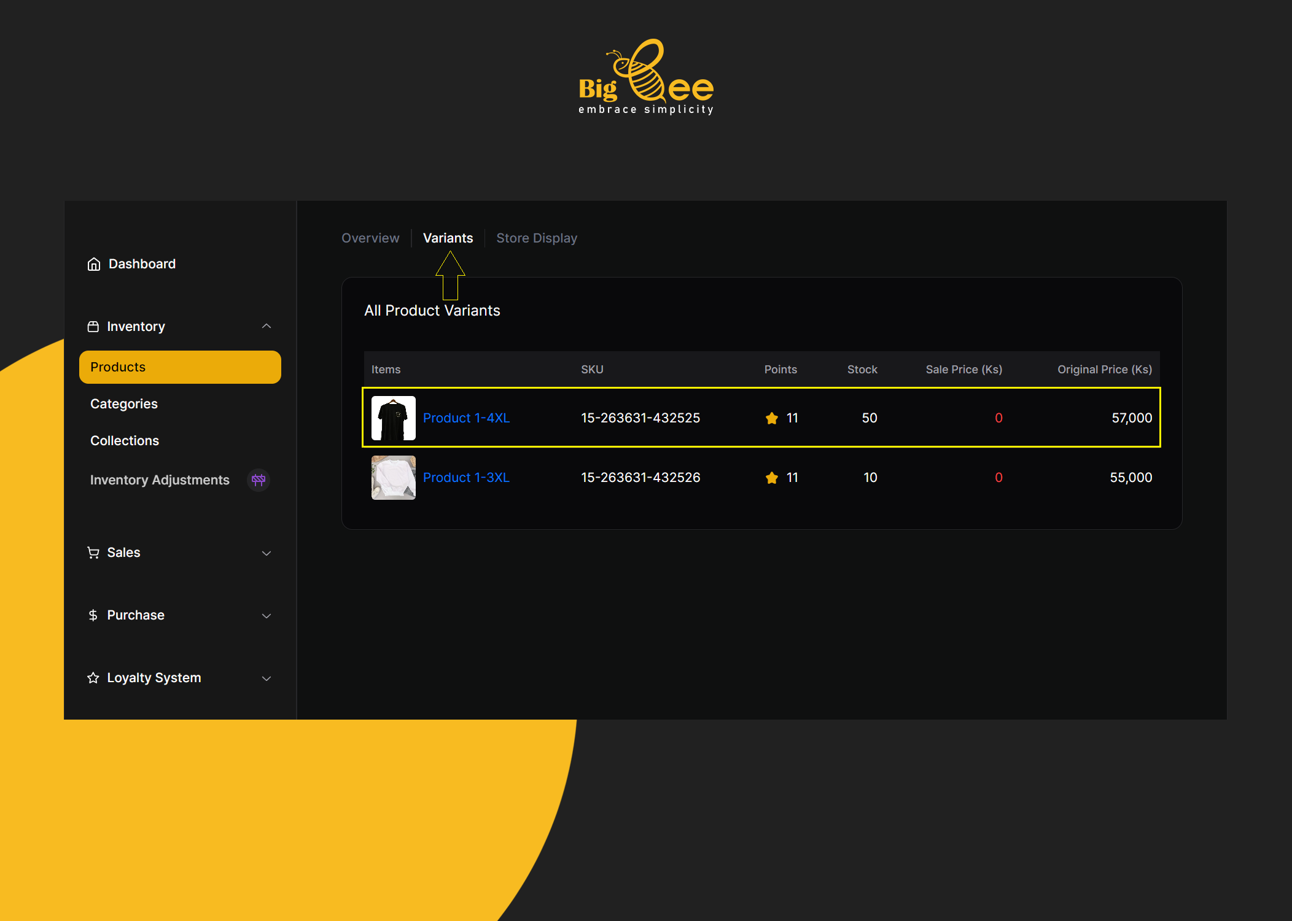Click the Loyalty System menu label
This screenshot has height=921, width=1292.
[x=154, y=678]
